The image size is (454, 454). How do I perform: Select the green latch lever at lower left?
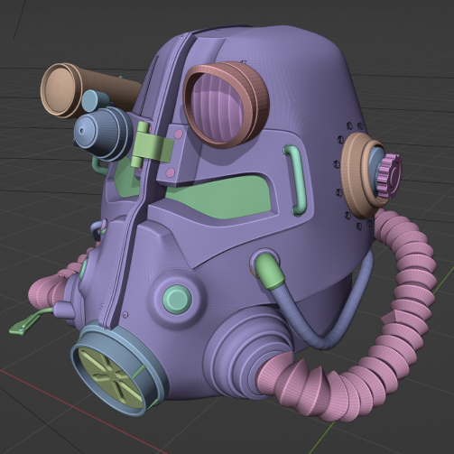coord(29,322)
